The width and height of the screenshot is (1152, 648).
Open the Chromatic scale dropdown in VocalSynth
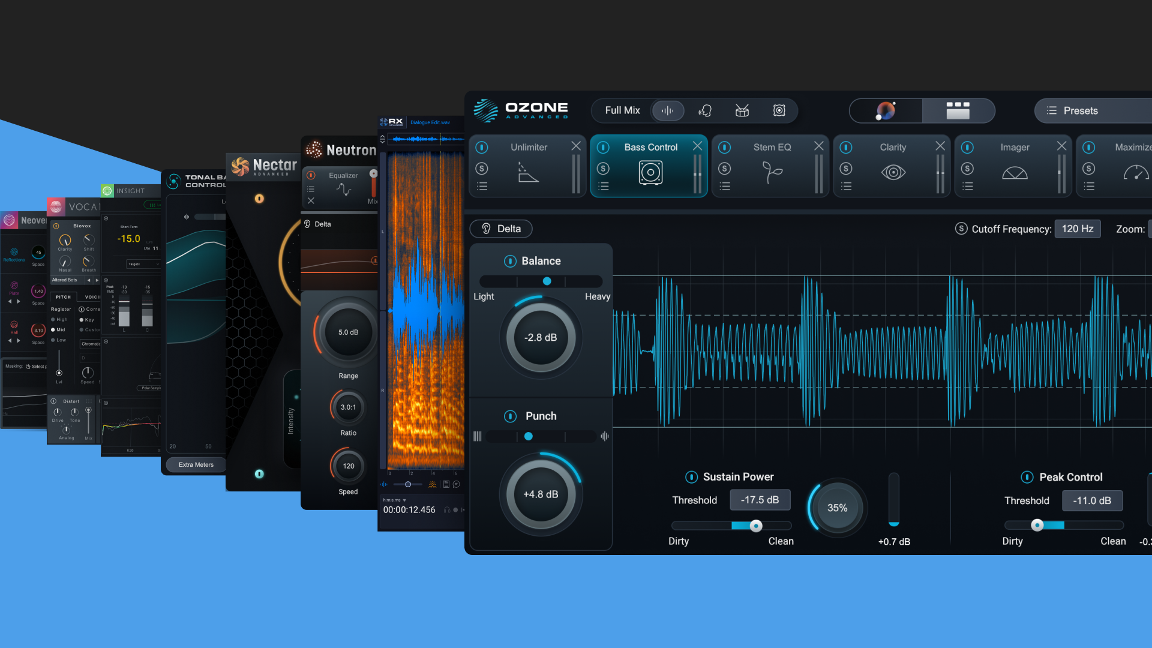pos(91,344)
